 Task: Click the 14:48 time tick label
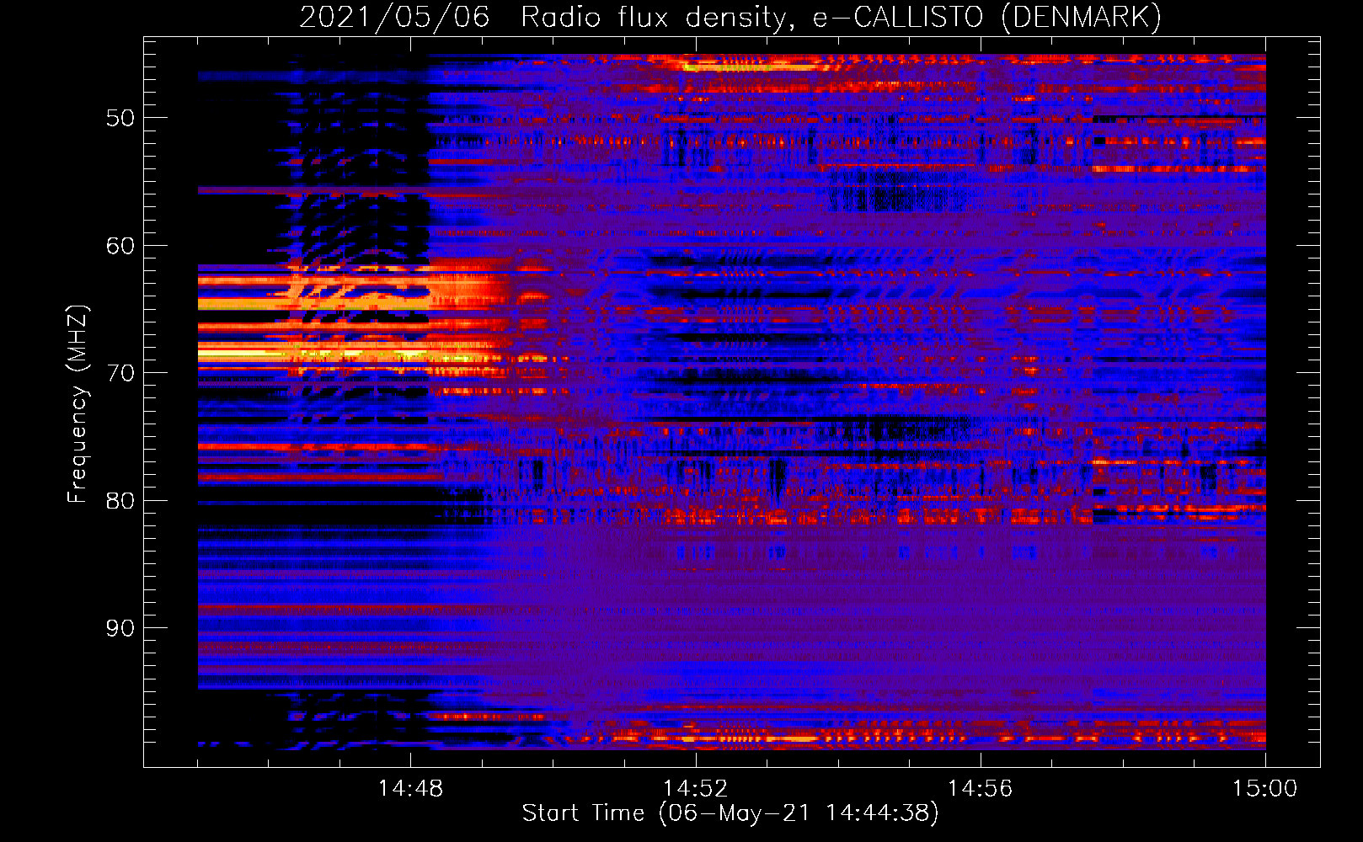click(x=410, y=789)
